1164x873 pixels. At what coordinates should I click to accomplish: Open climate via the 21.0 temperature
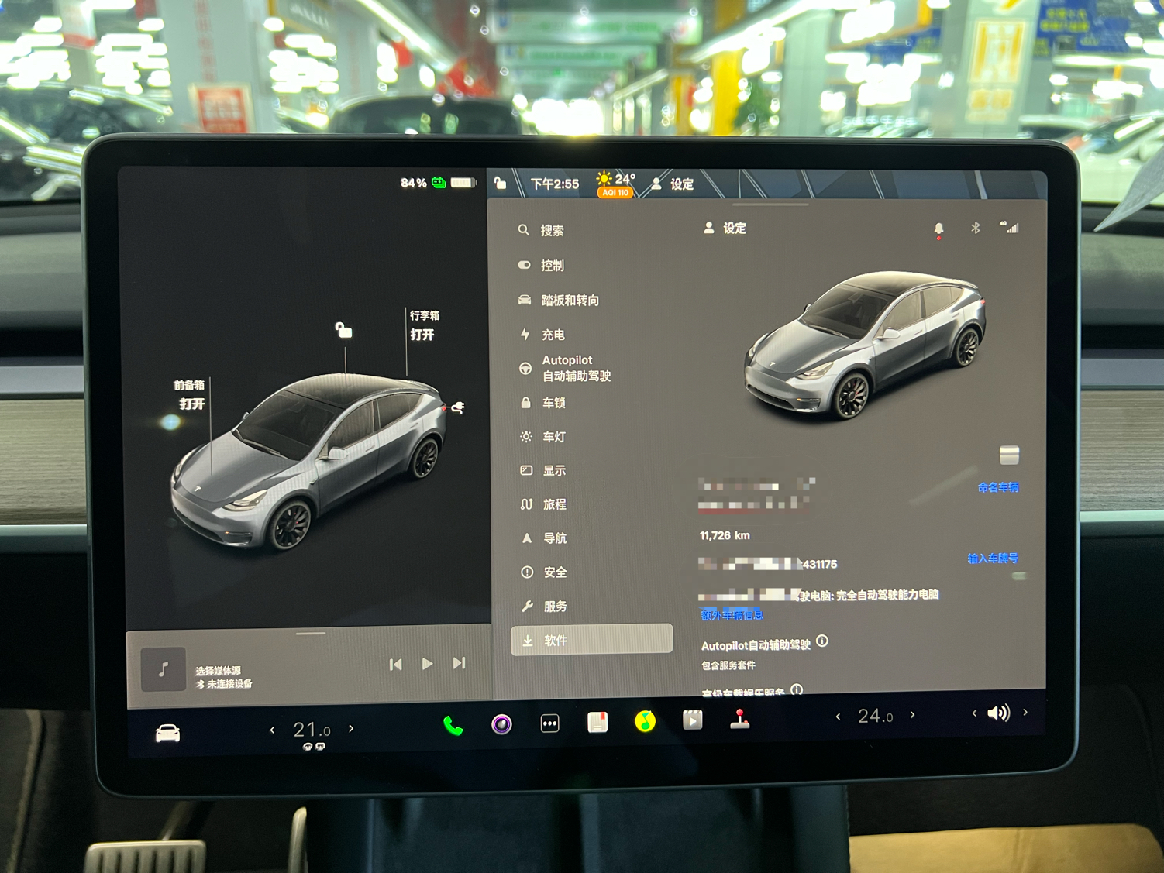[x=312, y=730]
